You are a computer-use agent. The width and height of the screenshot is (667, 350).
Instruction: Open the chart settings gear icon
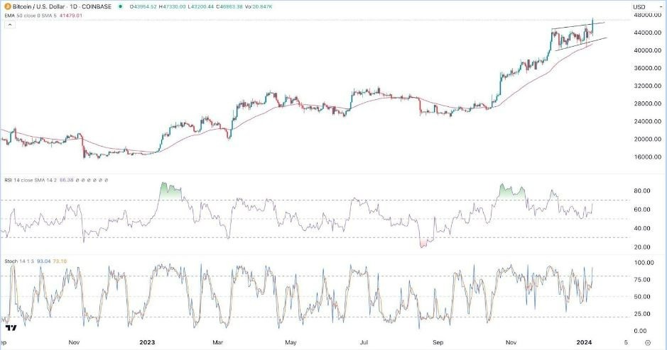[648, 343]
